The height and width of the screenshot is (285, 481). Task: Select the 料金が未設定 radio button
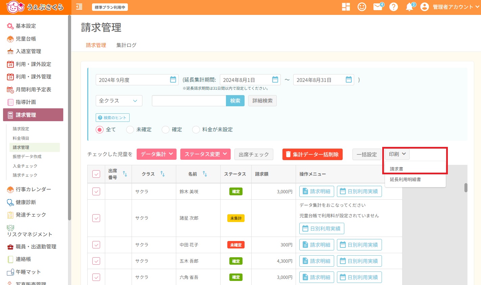click(196, 130)
